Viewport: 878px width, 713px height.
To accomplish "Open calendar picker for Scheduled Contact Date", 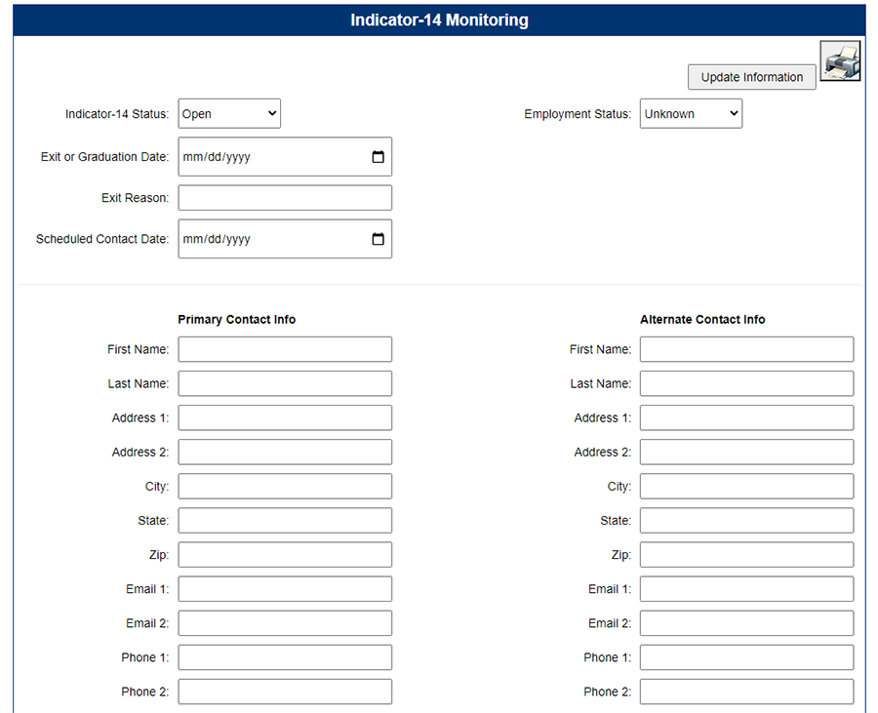I will point(379,239).
